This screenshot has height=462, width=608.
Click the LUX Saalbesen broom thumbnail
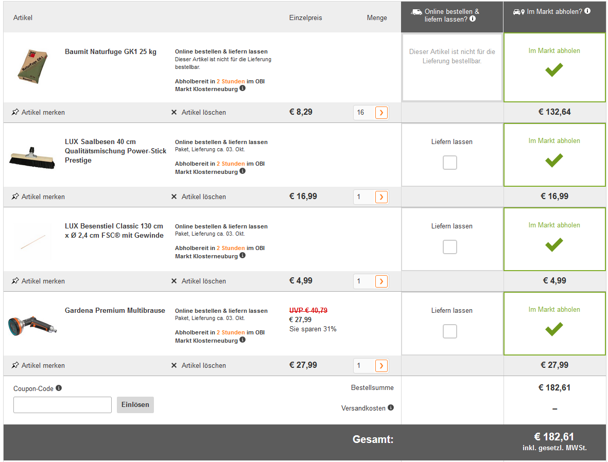tap(32, 158)
